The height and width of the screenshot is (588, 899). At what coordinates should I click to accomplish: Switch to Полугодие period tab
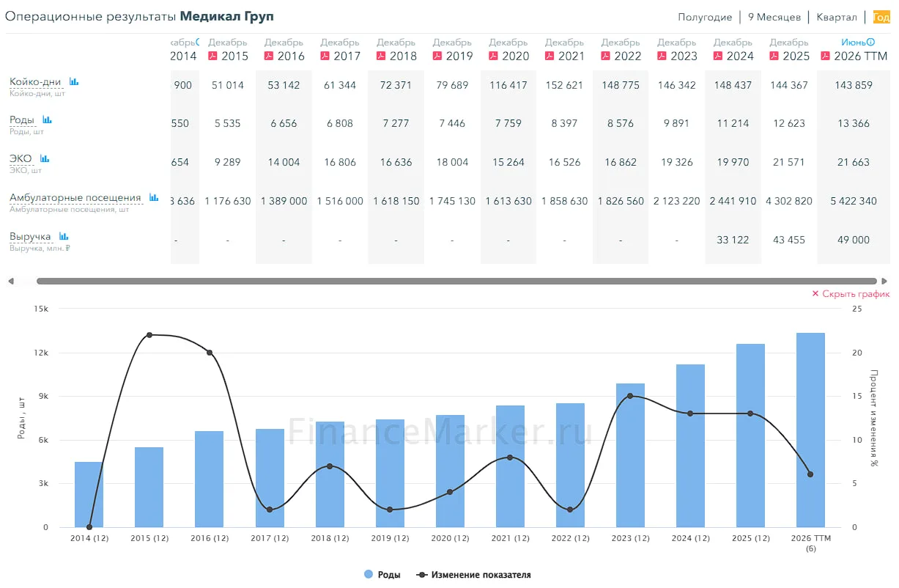tap(705, 17)
